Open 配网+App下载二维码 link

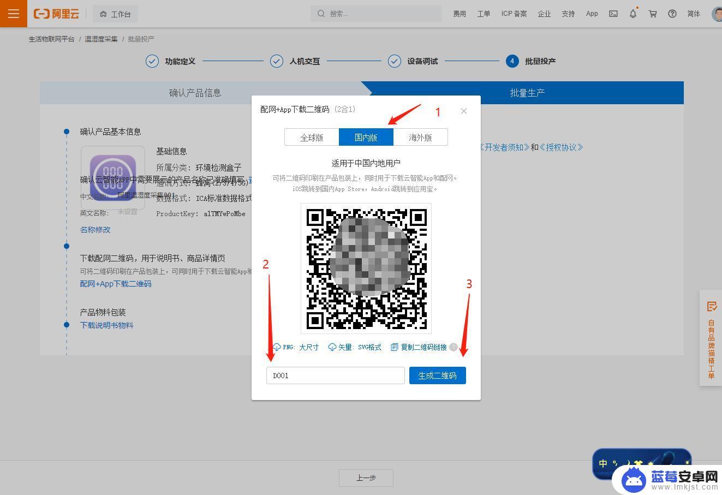click(x=116, y=284)
